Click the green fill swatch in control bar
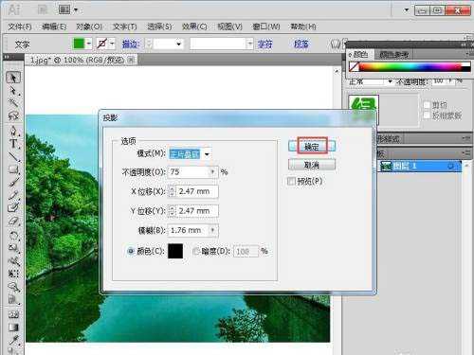Viewport: 474px width, 355px height. tap(79, 44)
